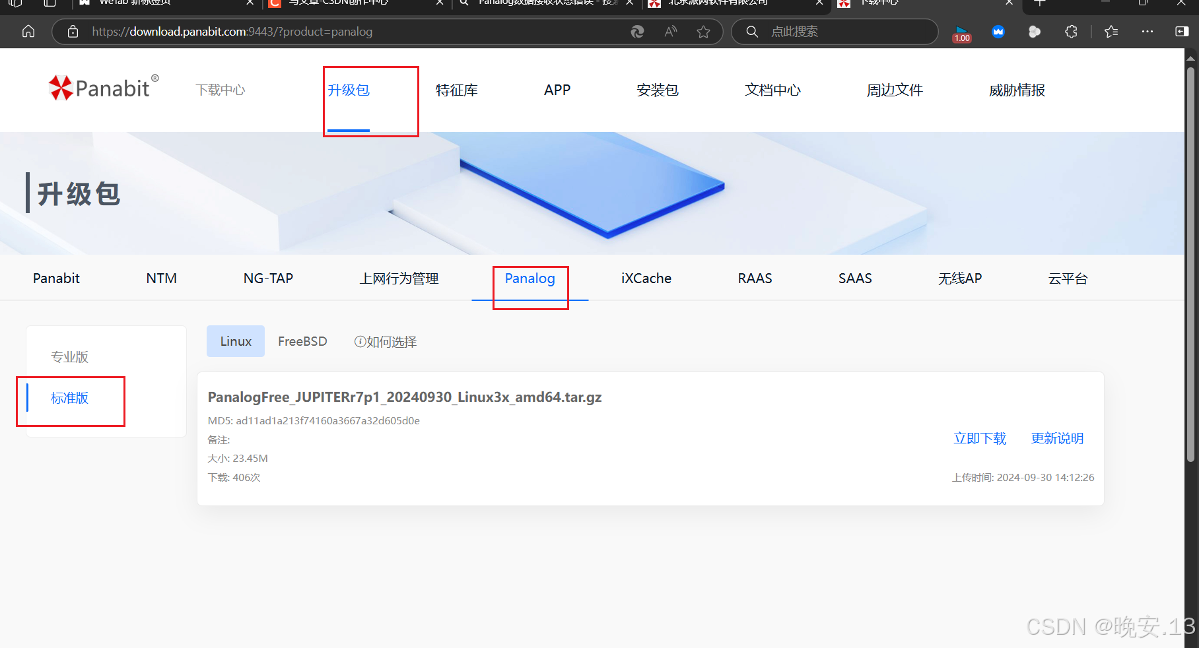Click the scrollbar up arrow
The image size is (1199, 648).
[x=1191, y=58]
